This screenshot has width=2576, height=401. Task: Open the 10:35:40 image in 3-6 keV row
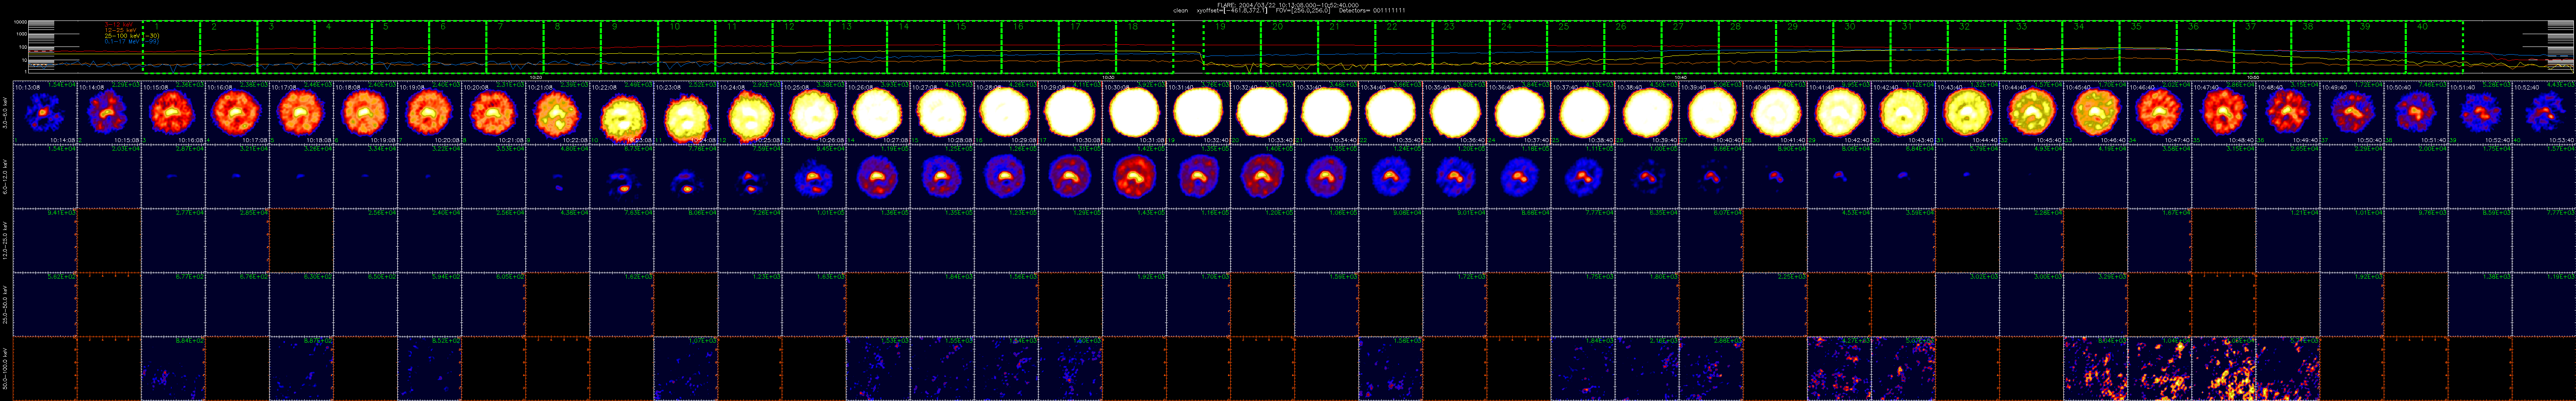pyautogui.click(x=1455, y=113)
